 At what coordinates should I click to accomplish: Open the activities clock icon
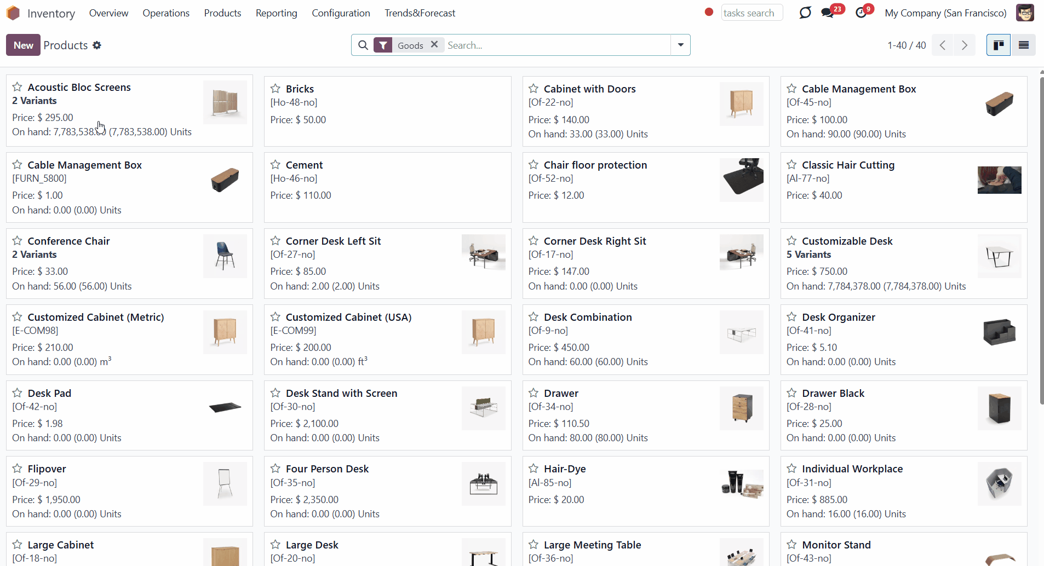861,13
